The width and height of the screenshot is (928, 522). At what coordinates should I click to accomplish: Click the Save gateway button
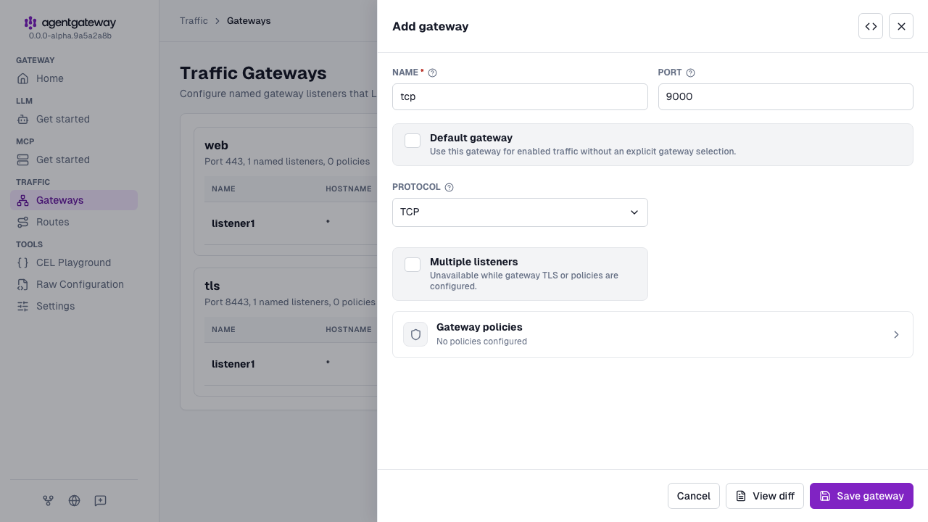(861, 496)
